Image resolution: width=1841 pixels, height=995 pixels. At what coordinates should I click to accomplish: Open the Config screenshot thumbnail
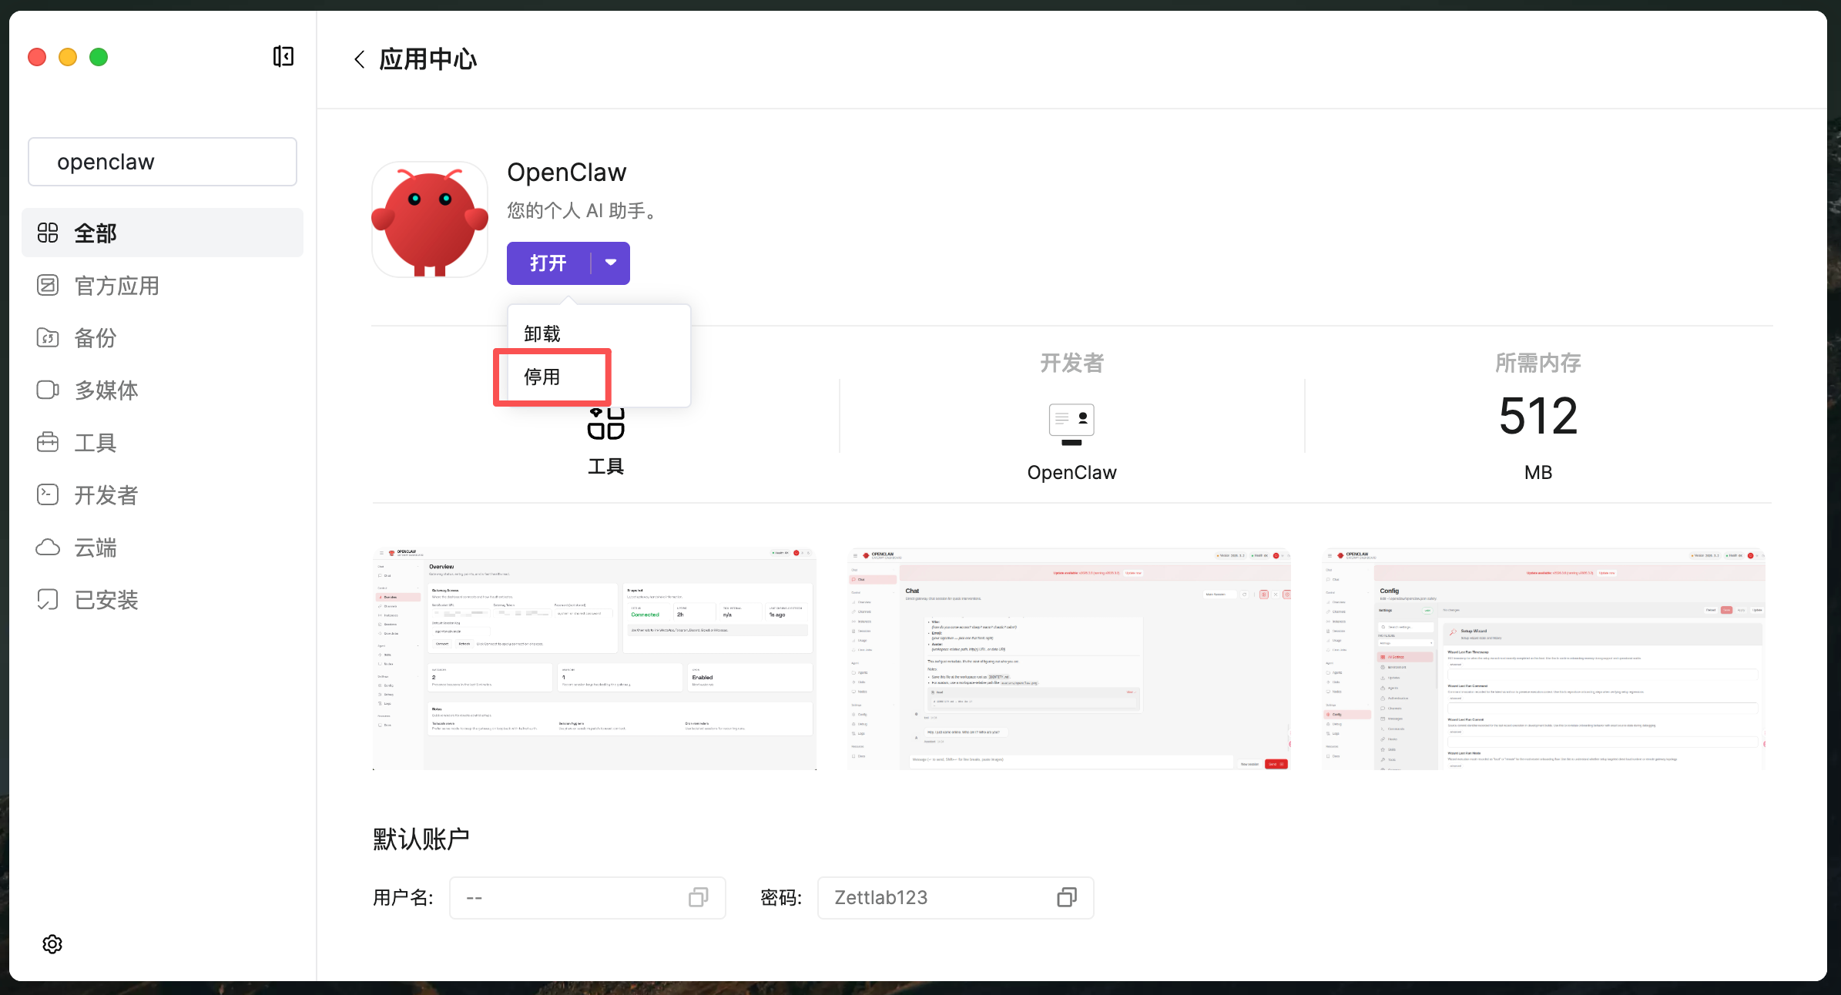coord(1543,658)
